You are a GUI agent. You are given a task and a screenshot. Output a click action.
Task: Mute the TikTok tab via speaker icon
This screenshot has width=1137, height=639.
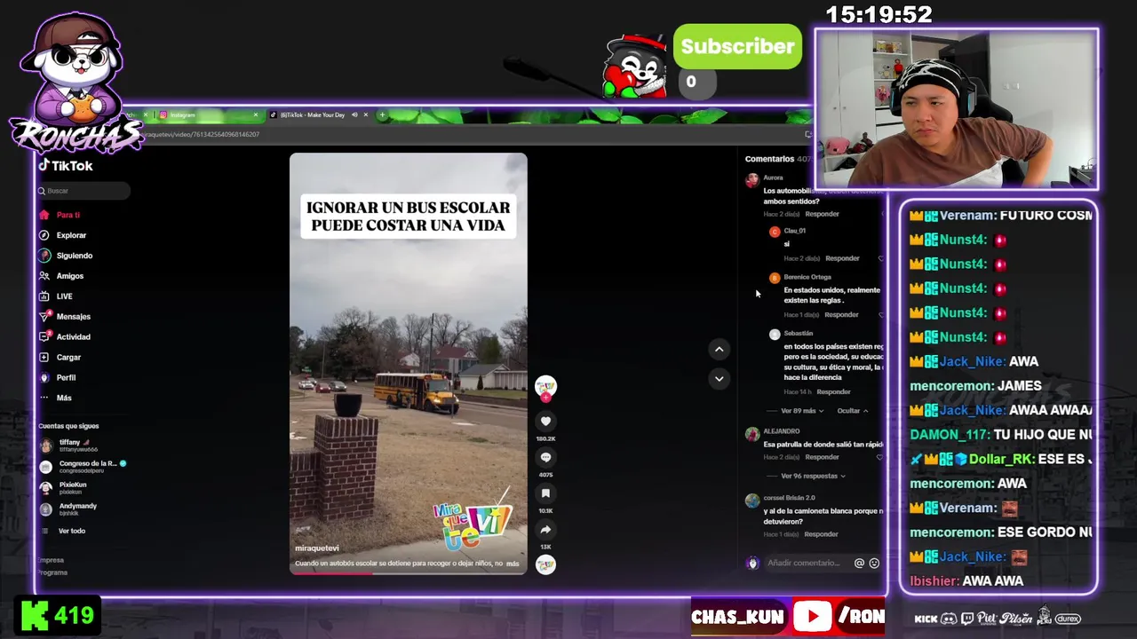coord(354,114)
